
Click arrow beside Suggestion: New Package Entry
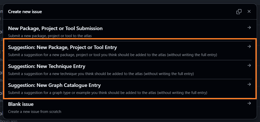click(249, 47)
